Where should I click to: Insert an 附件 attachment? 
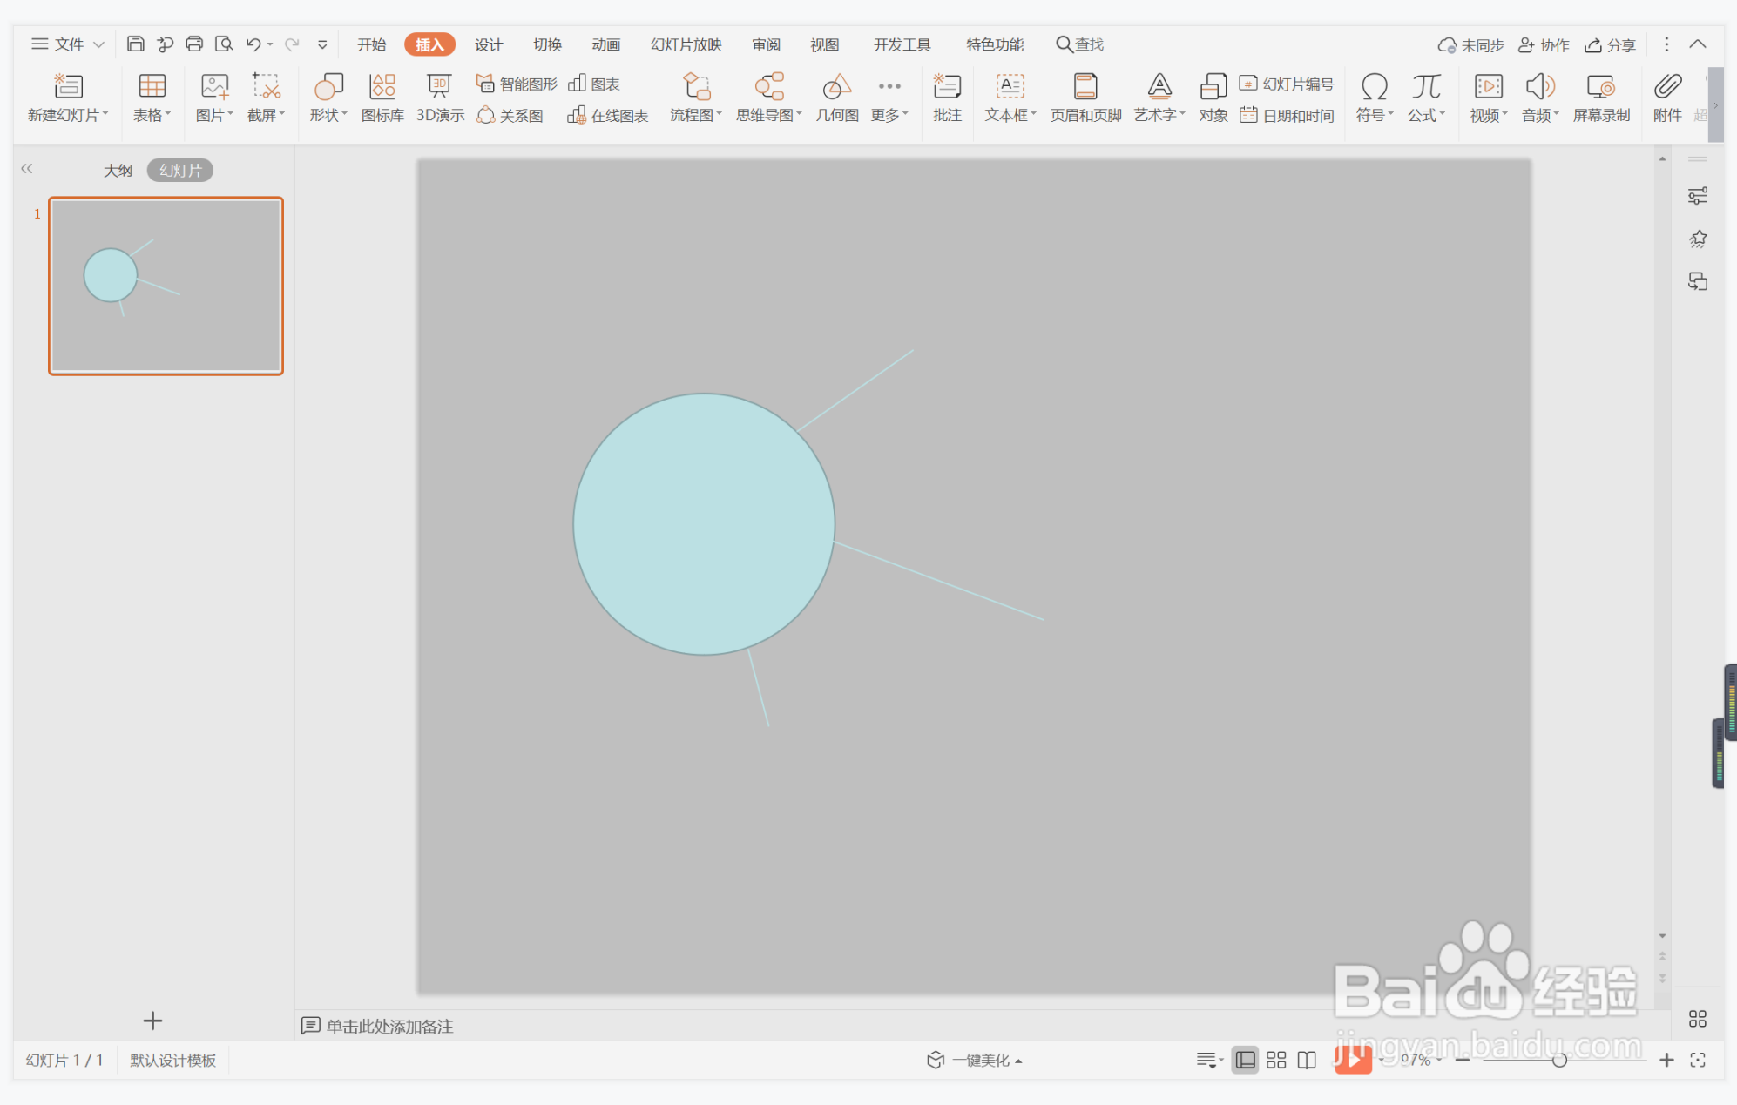pyautogui.click(x=1666, y=97)
